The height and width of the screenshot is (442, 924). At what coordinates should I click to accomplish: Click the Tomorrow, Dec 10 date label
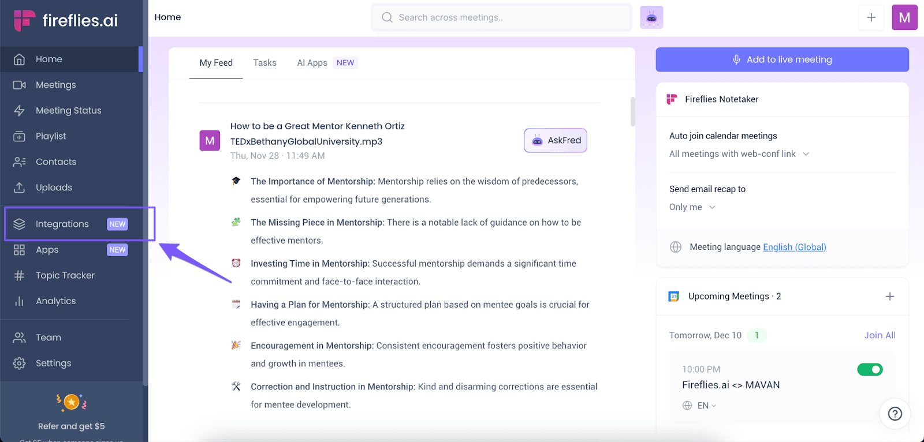705,335
